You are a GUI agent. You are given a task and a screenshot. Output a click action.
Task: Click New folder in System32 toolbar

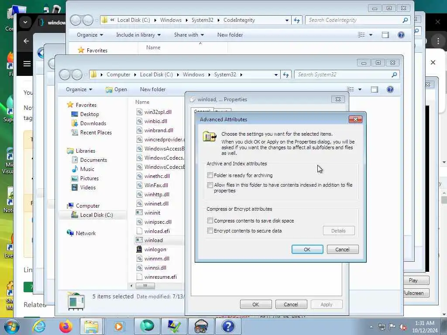153,89
